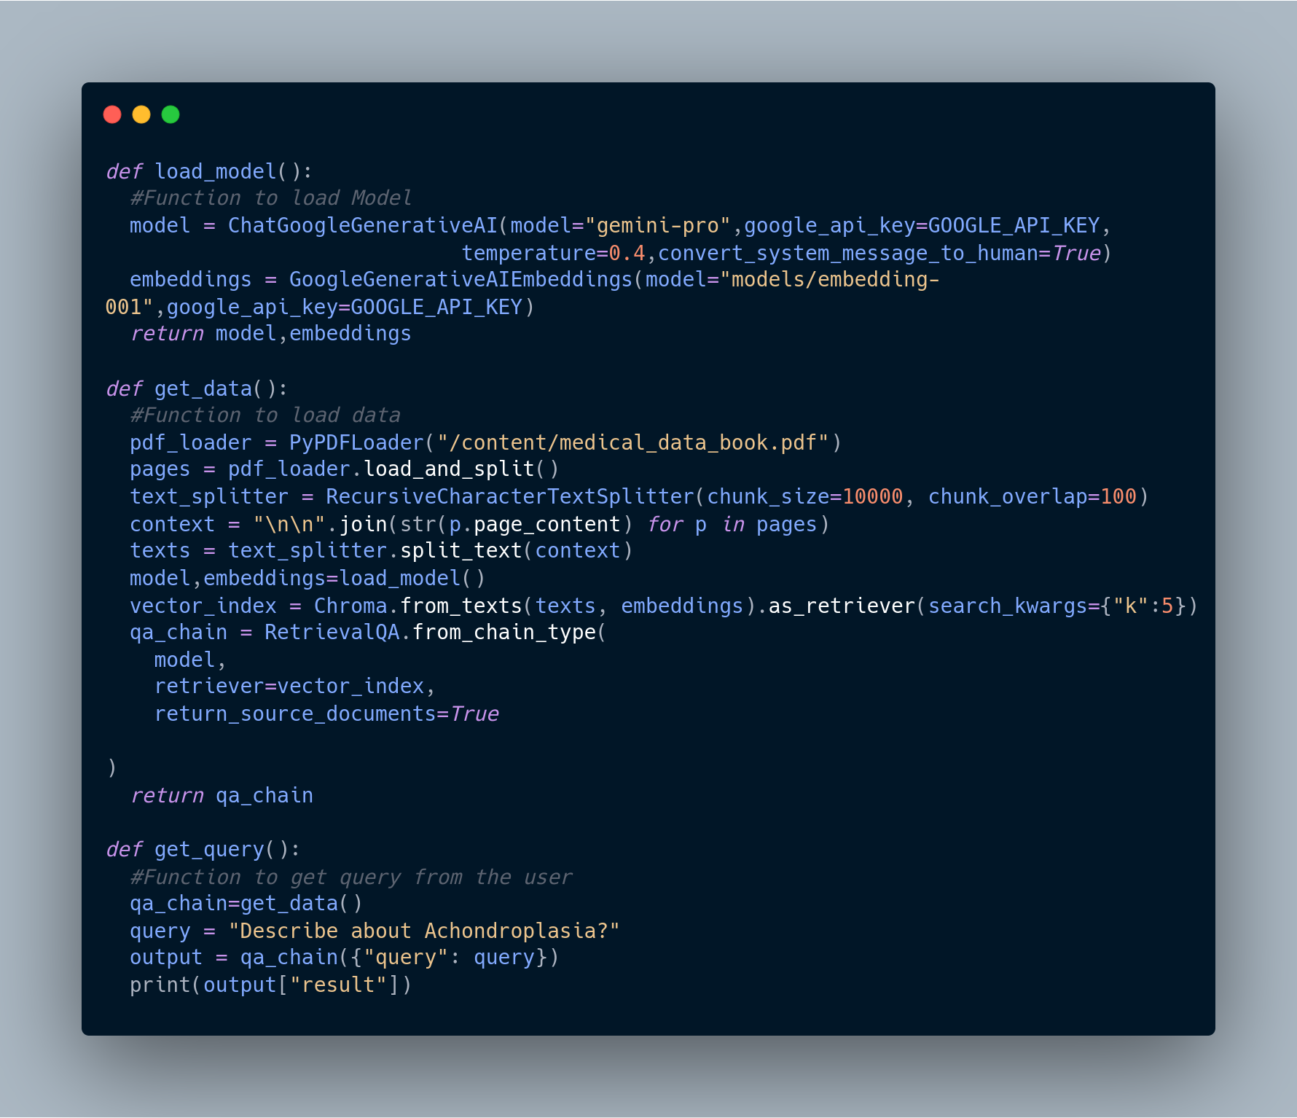
Task: Click the medical_data_book.pdf path string
Action: [x=633, y=443]
